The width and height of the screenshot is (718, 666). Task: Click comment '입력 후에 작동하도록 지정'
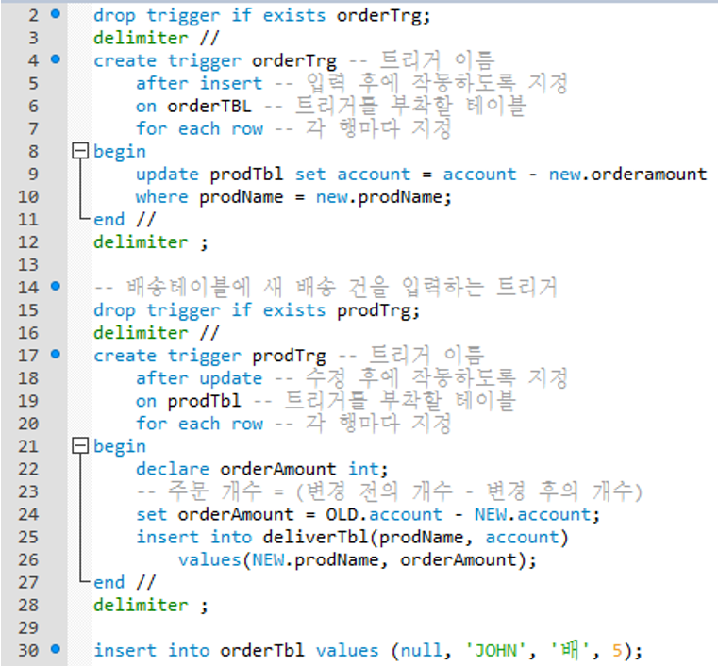point(437,83)
